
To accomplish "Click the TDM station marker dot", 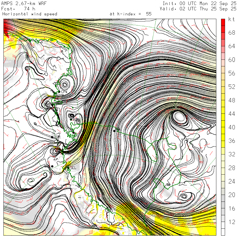I will [52, 137].
